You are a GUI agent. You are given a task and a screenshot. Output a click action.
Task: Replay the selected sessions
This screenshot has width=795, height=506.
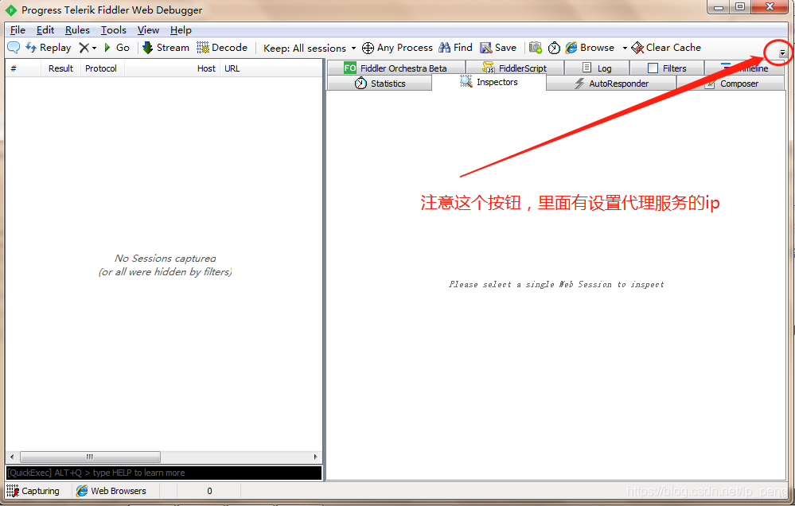pyautogui.click(x=49, y=48)
